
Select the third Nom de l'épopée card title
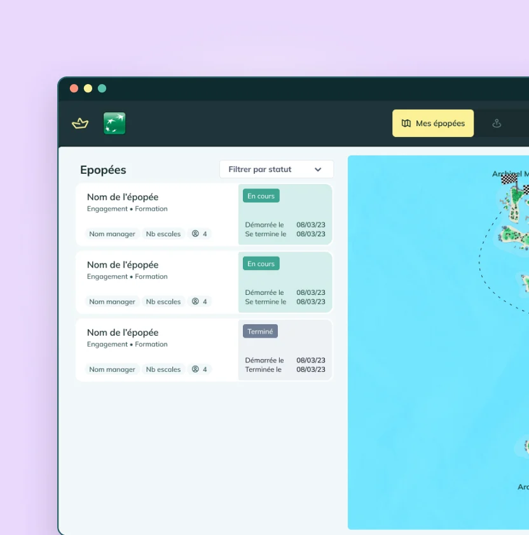123,332
